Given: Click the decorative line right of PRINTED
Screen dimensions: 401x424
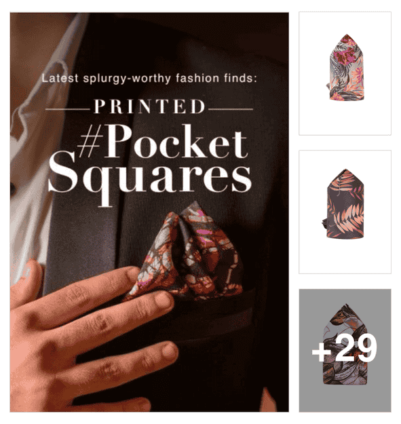Looking at the screenshot, I should pos(231,109).
